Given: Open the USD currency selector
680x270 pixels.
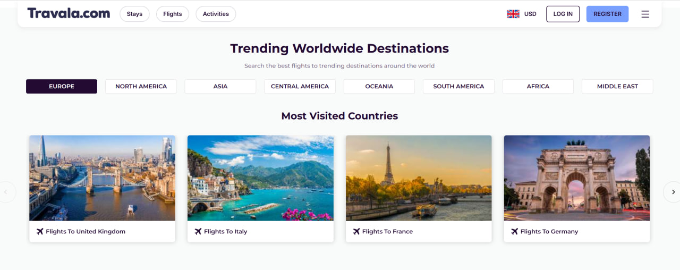Looking at the screenshot, I should tap(530, 14).
